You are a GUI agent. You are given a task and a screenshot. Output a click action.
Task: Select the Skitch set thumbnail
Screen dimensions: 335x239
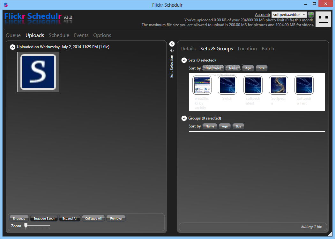click(227, 85)
